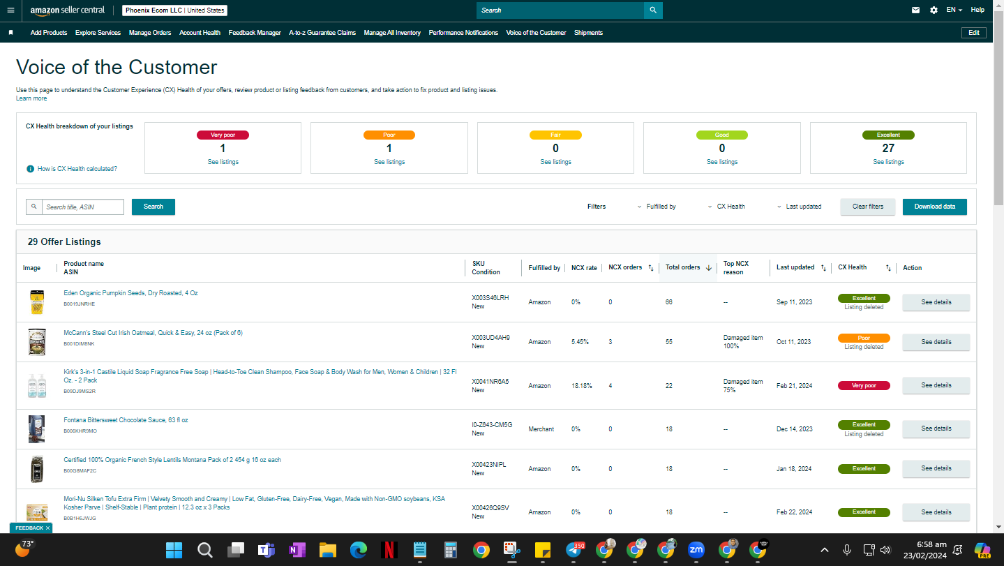Sort the table by the NCX orders column arrows
This screenshot has height=566, width=1004.
coord(651,268)
